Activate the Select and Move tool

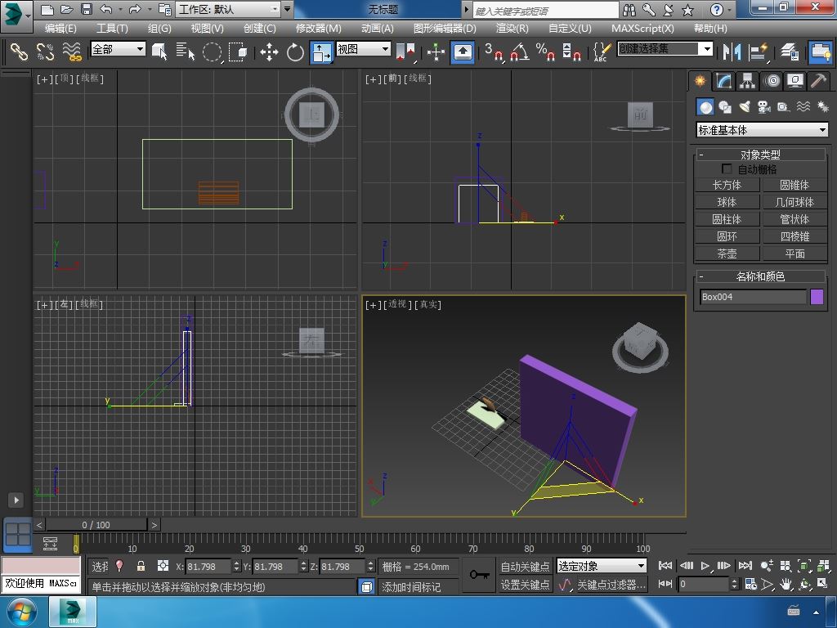pyautogui.click(x=269, y=52)
